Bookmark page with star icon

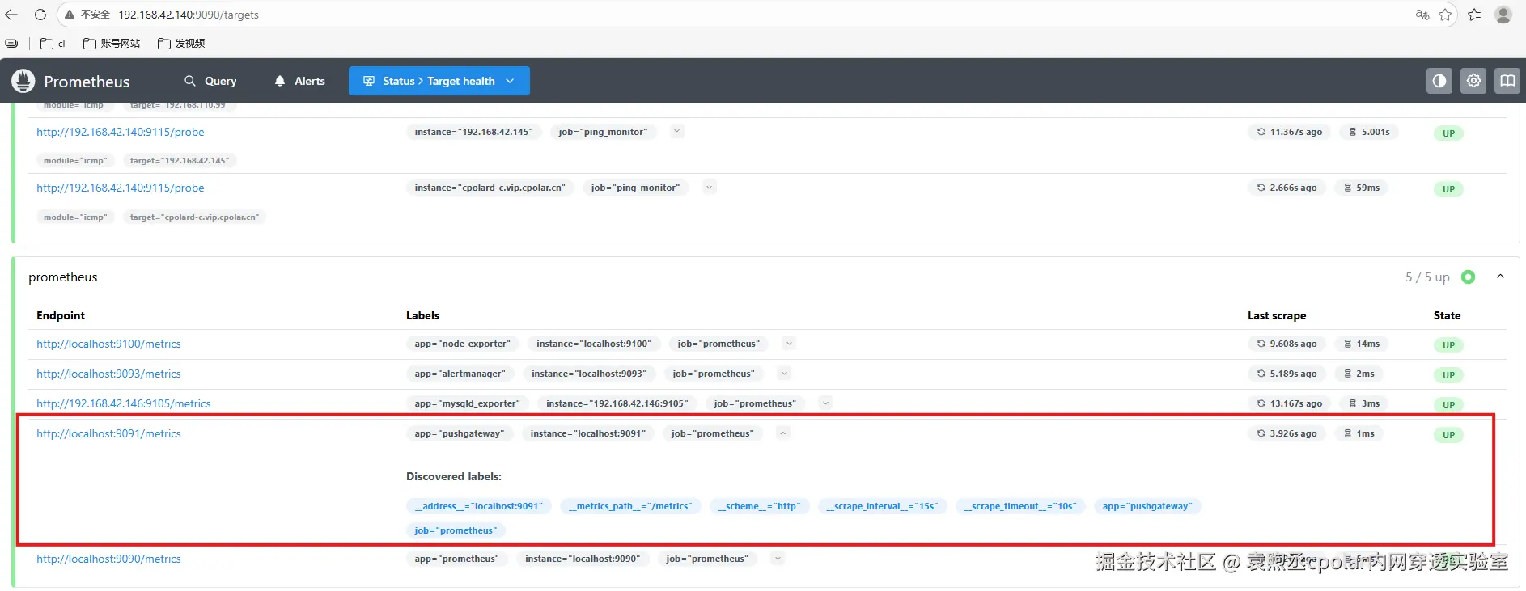[x=1445, y=15]
